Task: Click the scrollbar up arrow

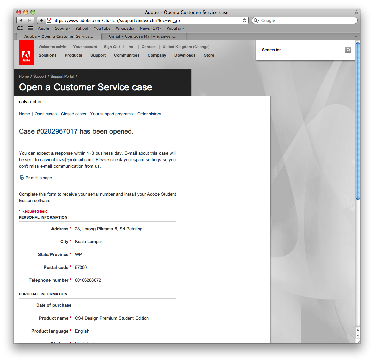Action: click(x=358, y=330)
